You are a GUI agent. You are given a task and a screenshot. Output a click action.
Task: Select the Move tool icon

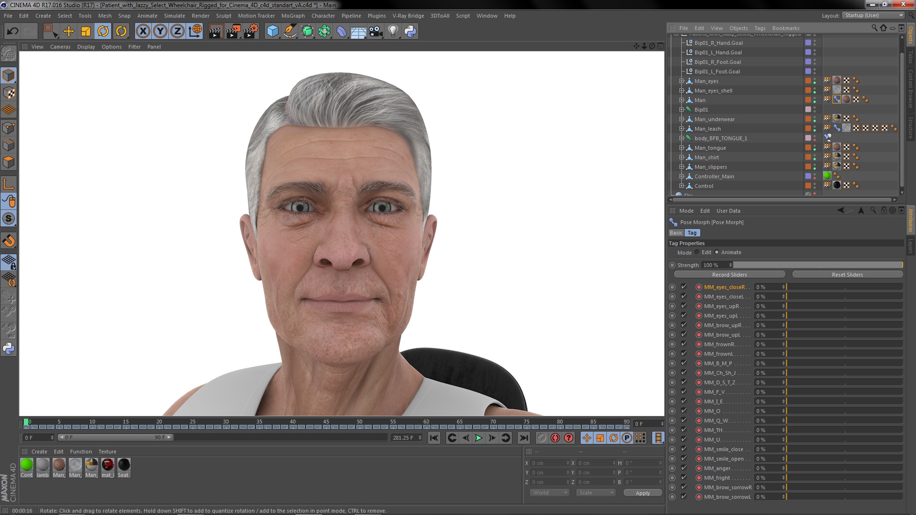pos(68,31)
